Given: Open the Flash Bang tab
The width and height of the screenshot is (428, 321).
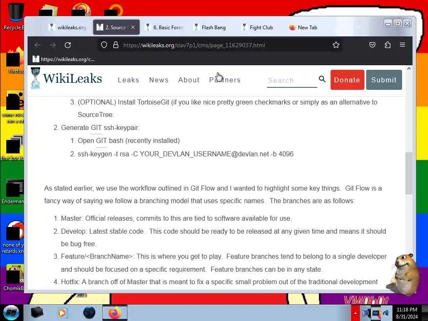Looking at the screenshot, I should click(213, 27).
